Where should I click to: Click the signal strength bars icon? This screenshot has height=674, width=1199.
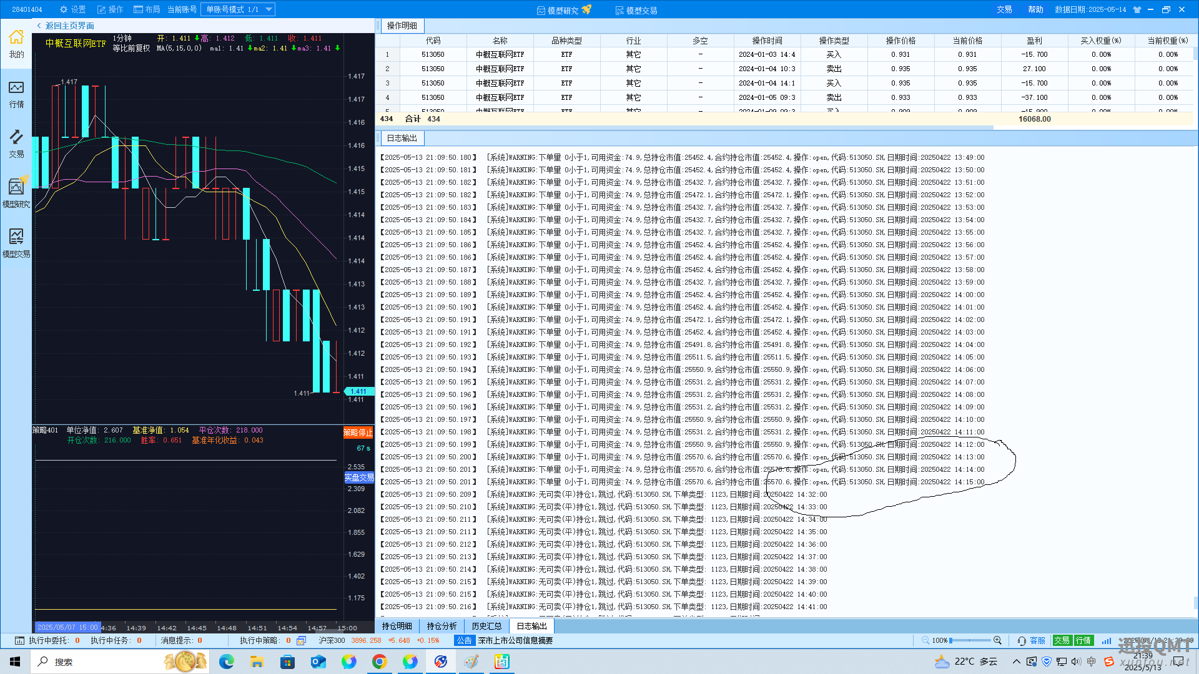[1106, 640]
